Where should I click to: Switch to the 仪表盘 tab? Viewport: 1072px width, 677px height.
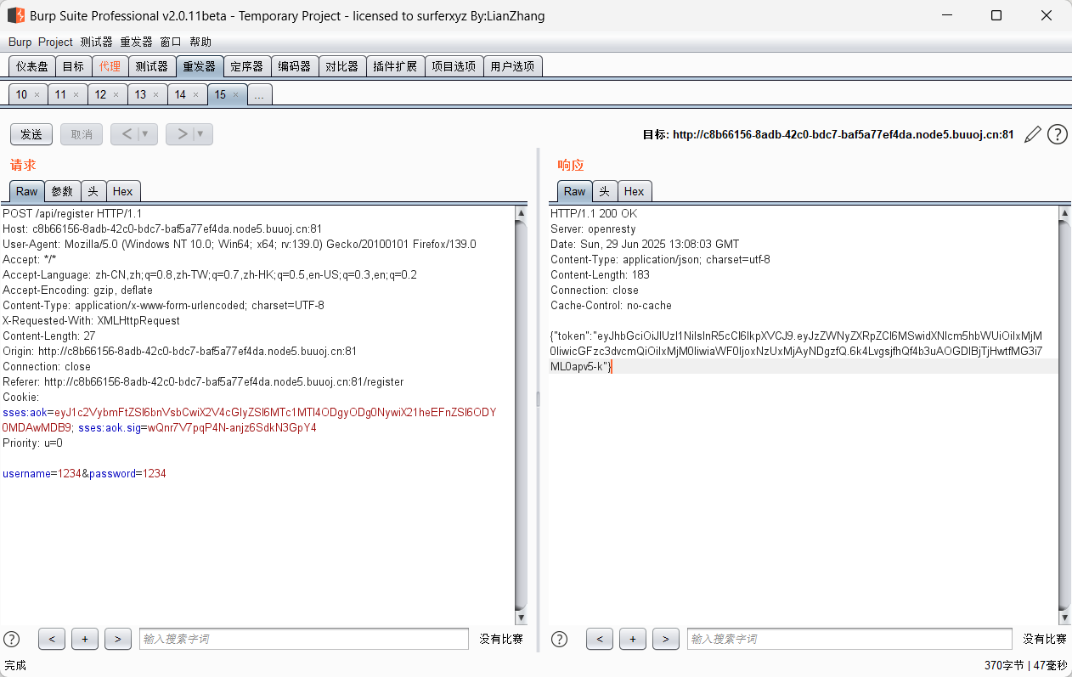pyautogui.click(x=32, y=66)
